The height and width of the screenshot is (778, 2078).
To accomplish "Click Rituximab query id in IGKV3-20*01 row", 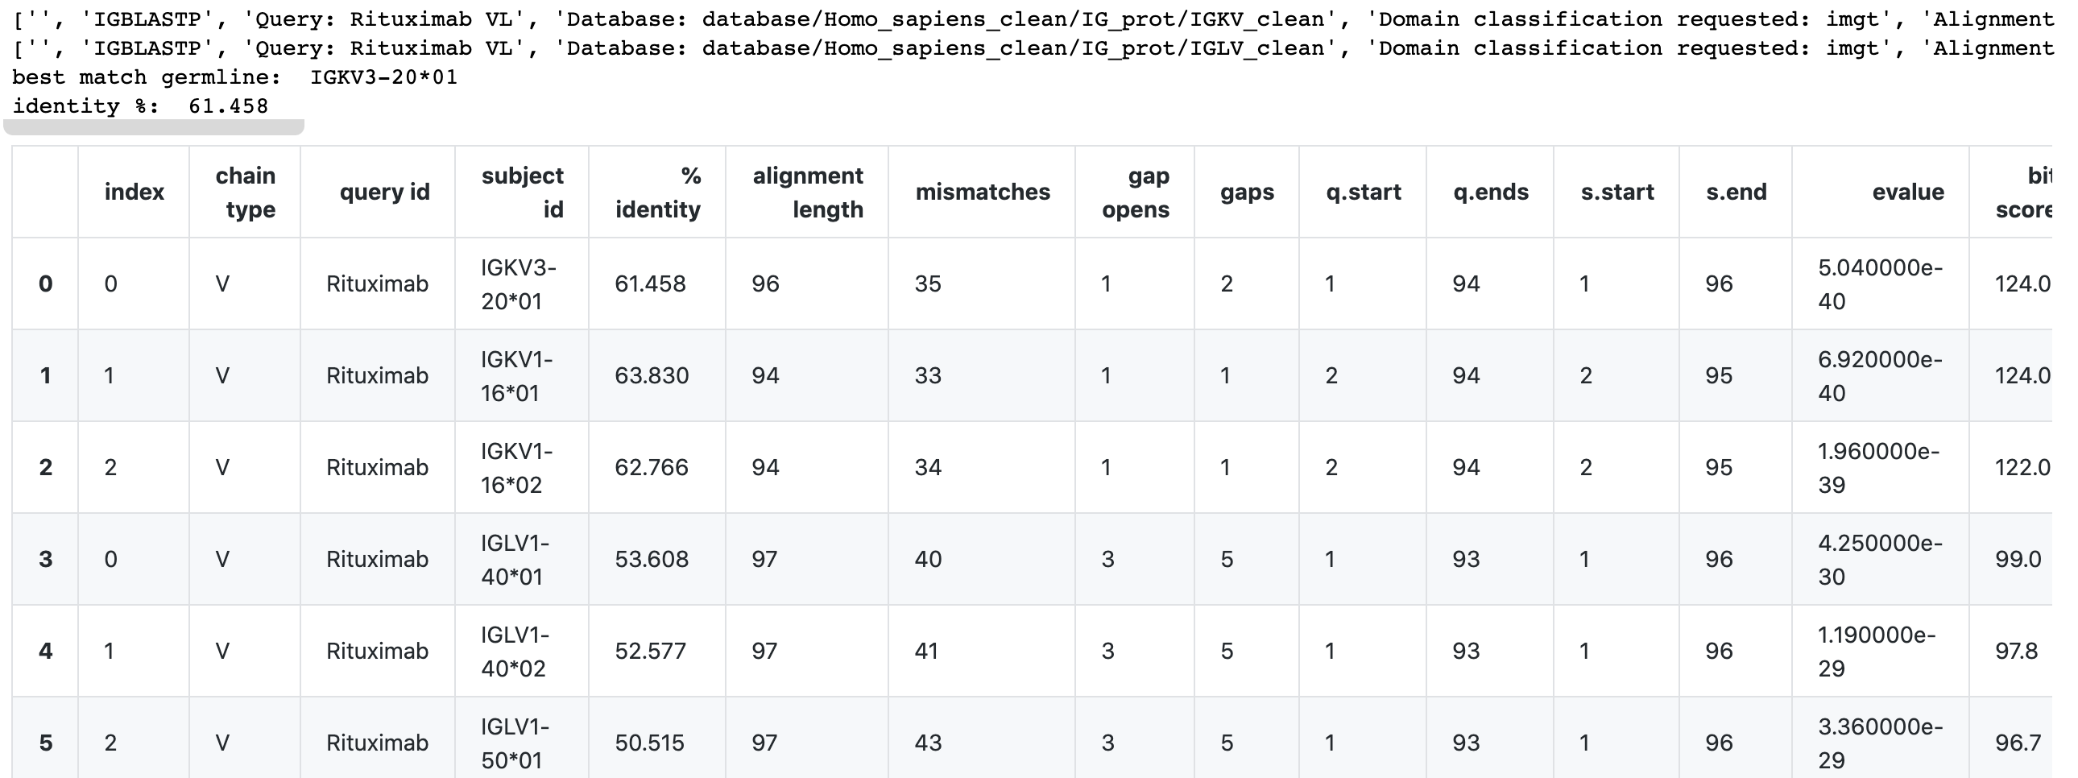I will point(377,283).
